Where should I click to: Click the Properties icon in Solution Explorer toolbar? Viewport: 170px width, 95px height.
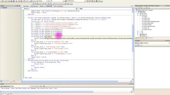pyautogui.click(x=136, y=8)
